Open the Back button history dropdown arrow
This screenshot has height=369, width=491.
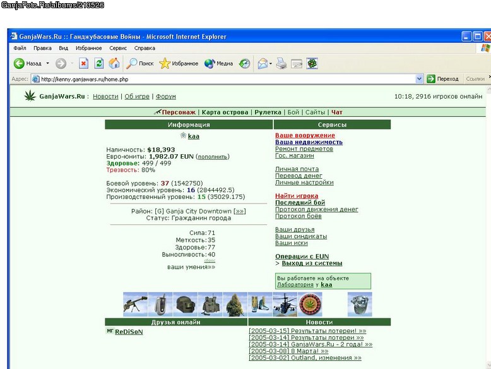pyautogui.click(x=47, y=63)
